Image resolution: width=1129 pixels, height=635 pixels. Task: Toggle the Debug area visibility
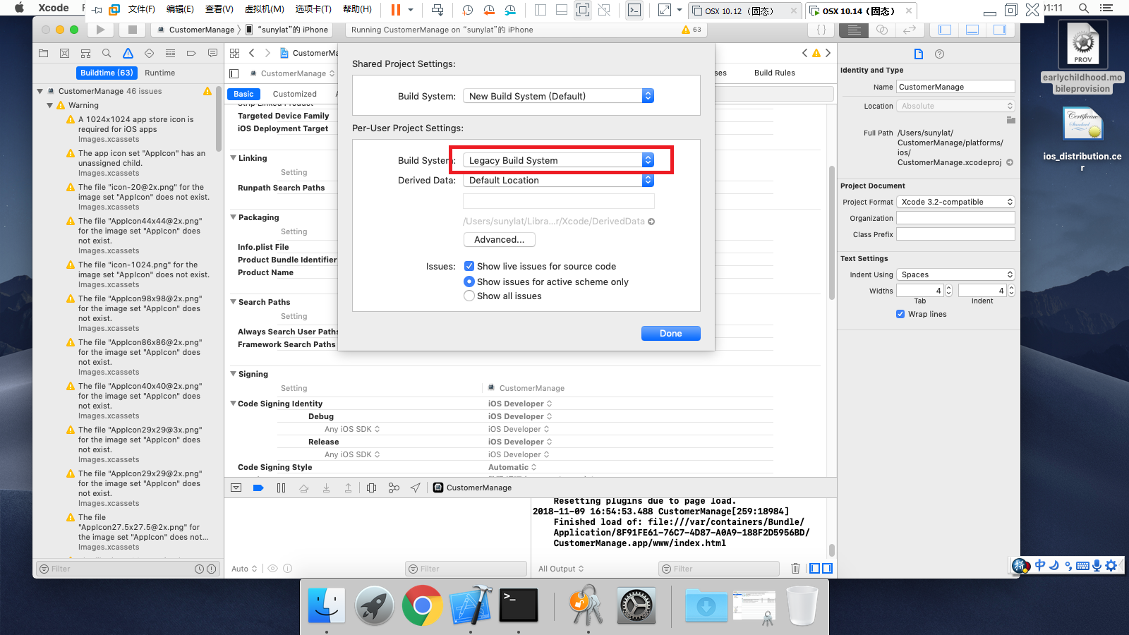[972, 30]
